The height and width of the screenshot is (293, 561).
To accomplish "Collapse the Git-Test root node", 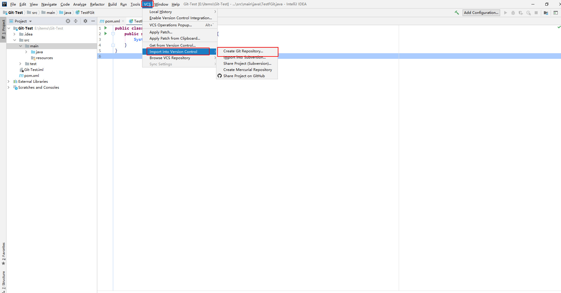I will click(9, 28).
